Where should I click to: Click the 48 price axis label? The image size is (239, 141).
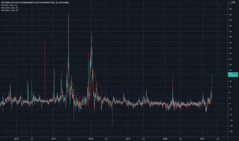pos(230,37)
